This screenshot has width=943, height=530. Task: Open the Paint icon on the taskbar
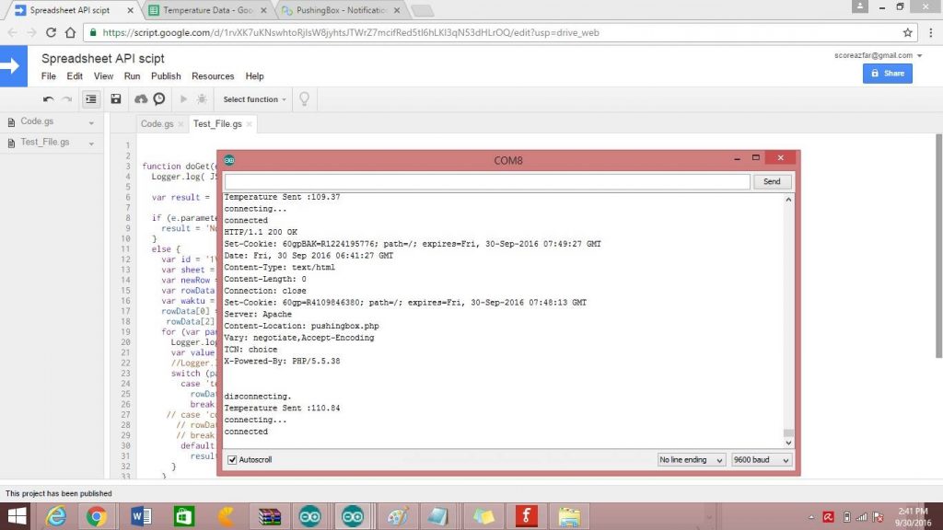click(397, 516)
